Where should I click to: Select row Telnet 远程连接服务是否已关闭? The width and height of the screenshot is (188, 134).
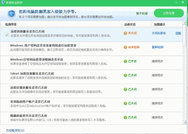(x=92, y=77)
